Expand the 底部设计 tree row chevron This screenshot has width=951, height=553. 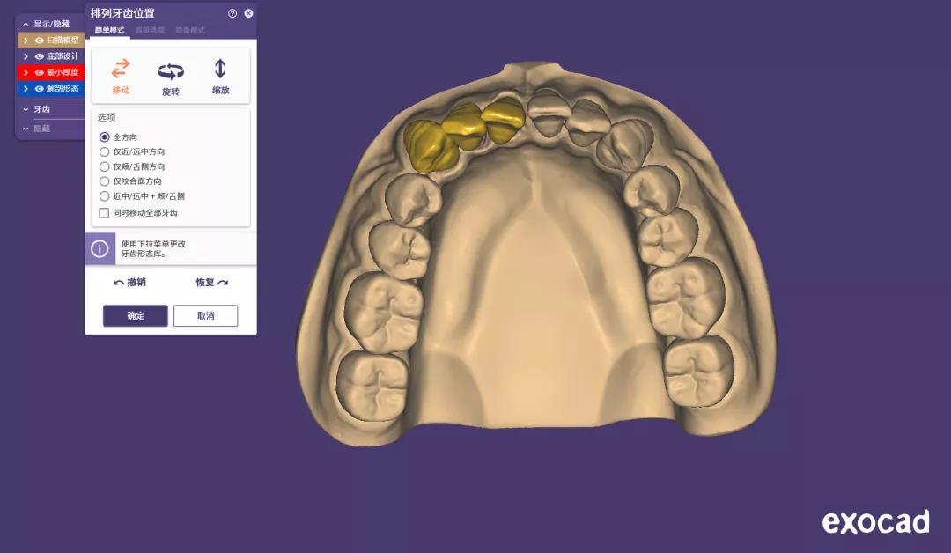pyautogui.click(x=26, y=56)
